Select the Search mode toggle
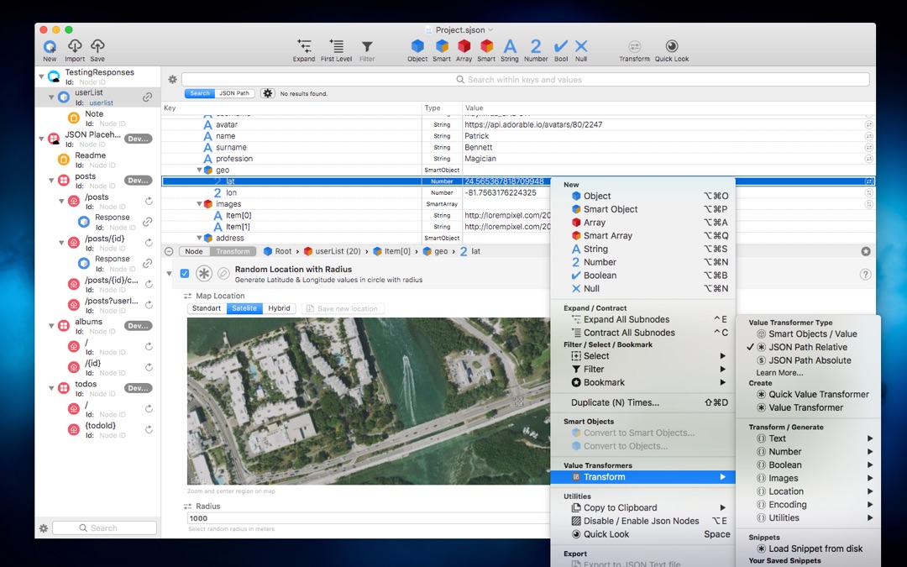This screenshot has height=567, width=907. [200, 93]
